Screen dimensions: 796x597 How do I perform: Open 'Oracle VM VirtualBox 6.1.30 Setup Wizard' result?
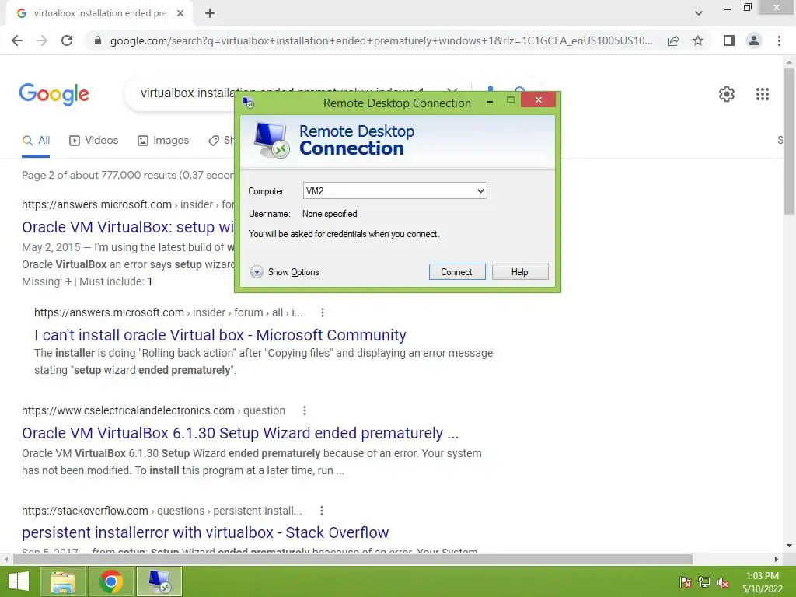240,433
